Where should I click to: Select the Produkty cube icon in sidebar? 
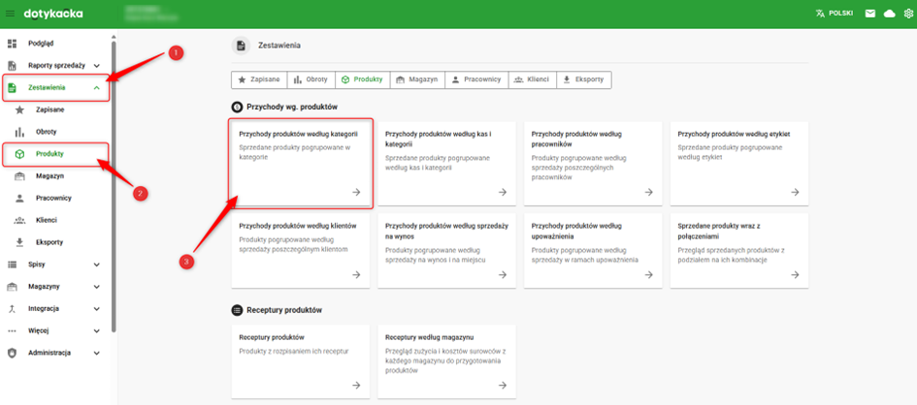tap(19, 154)
